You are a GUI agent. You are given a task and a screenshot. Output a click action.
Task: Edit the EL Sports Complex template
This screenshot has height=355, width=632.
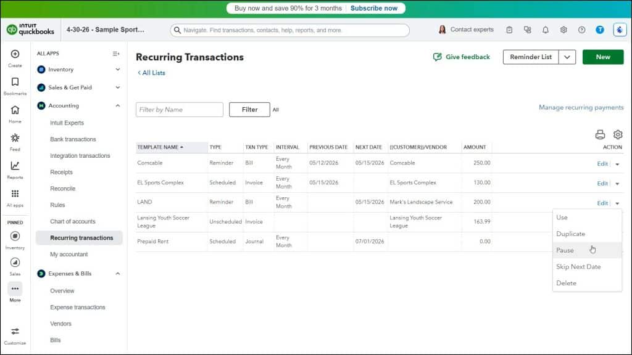click(x=602, y=184)
